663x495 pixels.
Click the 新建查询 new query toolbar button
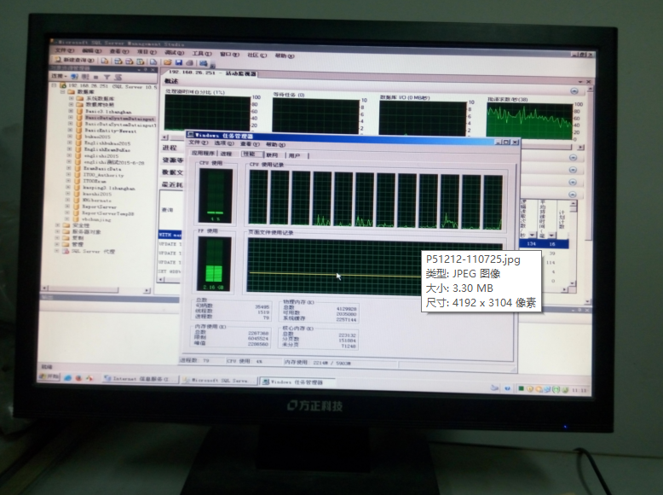click(76, 60)
